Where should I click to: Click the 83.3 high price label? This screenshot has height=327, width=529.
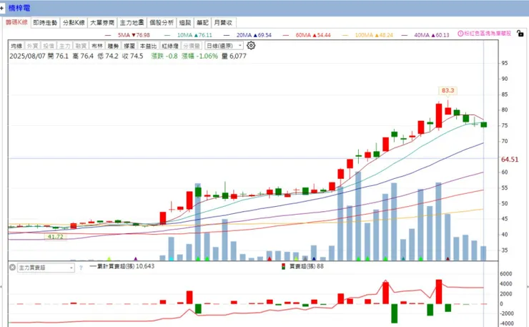(x=448, y=91)
